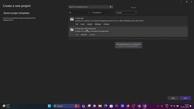Click the Back button
The width and height of the screenshot is (194, 109).
pyautogui.click(x=173, y=98)
